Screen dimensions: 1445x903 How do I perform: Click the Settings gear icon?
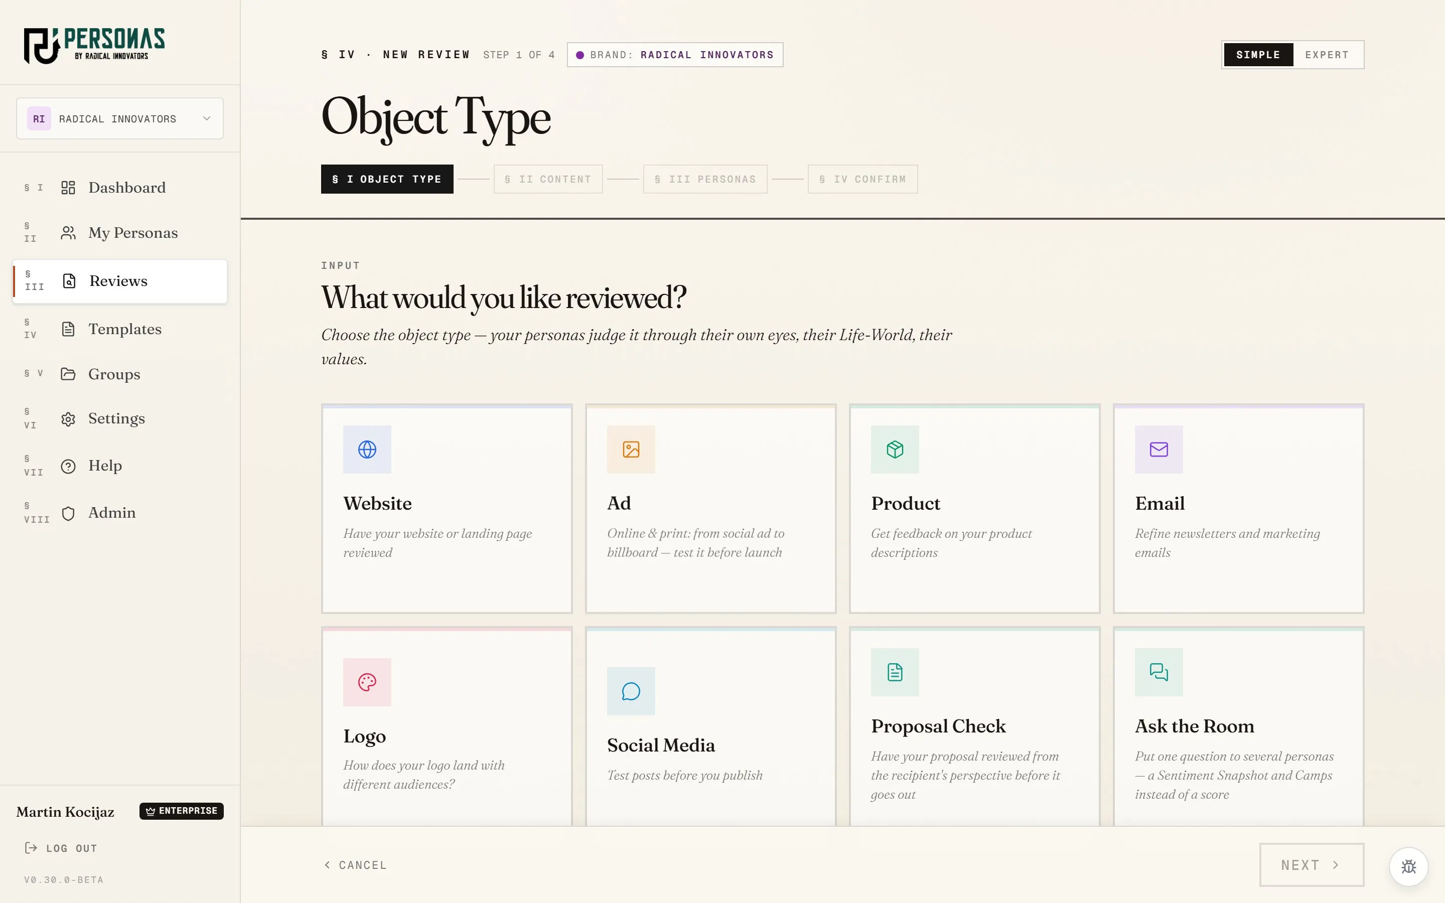coord(68,419)
